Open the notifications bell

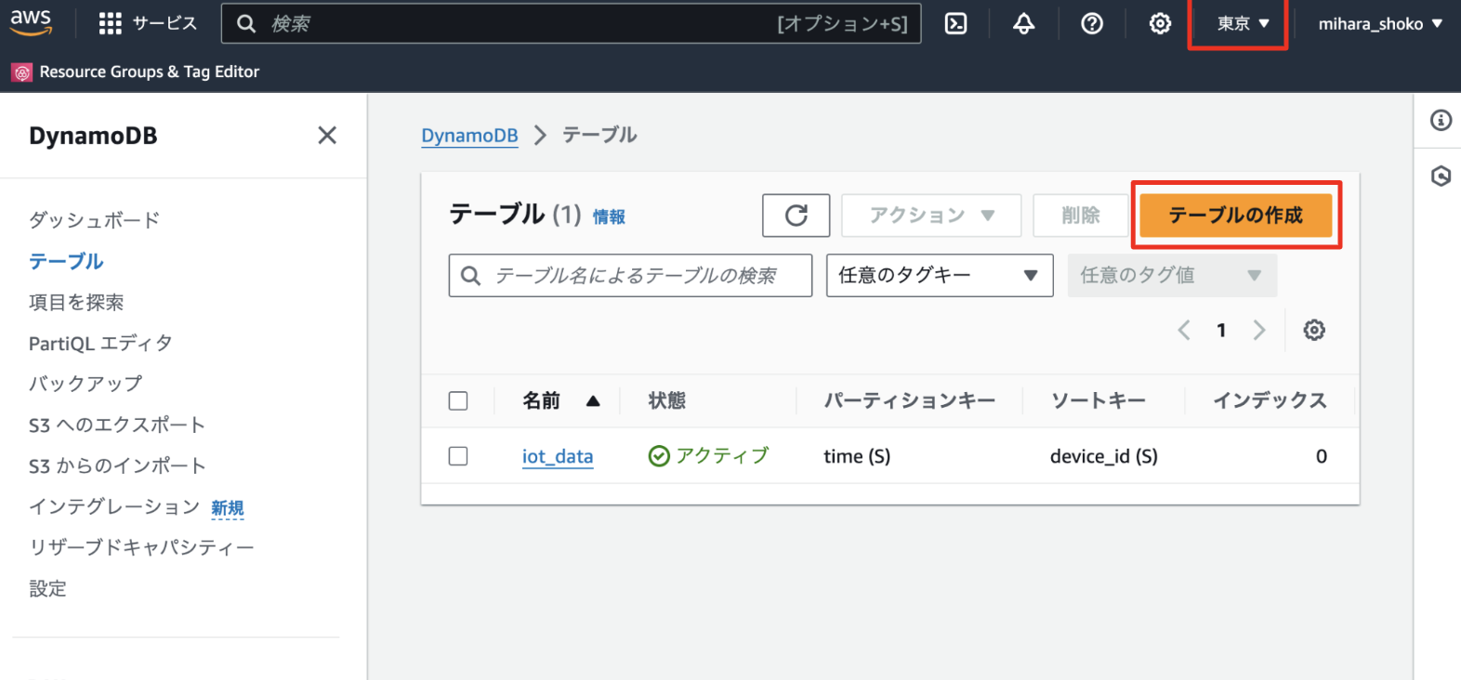pos(1023,23)
